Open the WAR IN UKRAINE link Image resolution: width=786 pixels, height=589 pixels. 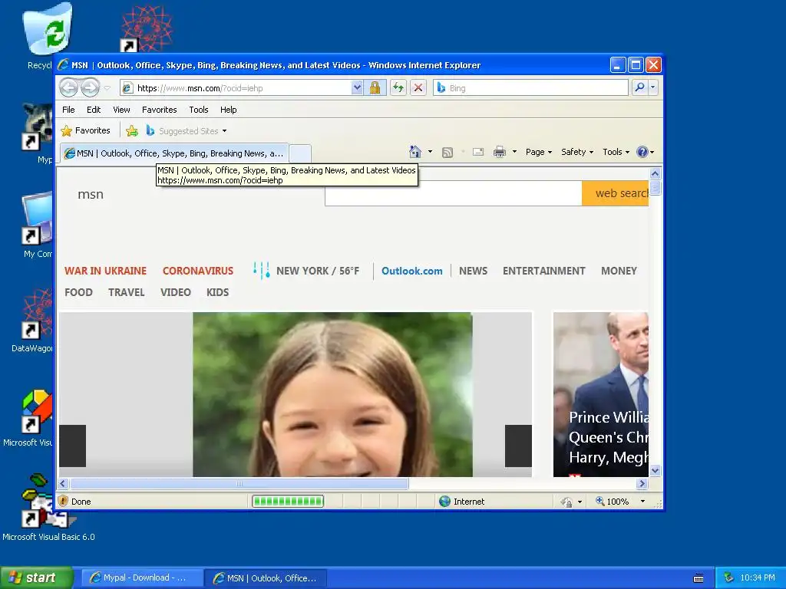(105, 271)
